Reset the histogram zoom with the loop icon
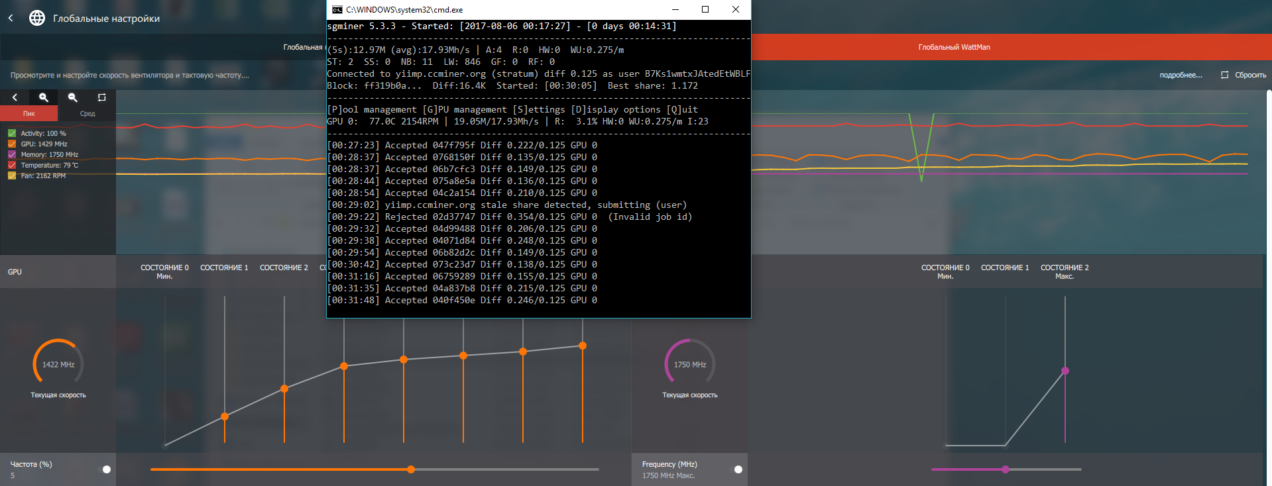This screenshot has height=486, width=1272. pyautogui.click(x=101, y=97)
